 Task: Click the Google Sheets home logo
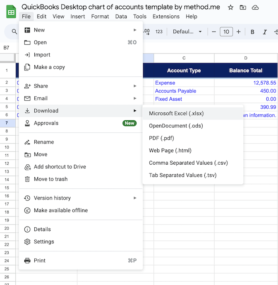pyautogui.click(x=11, y=12)
